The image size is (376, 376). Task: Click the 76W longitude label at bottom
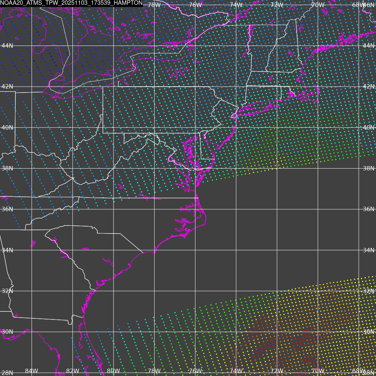(195, 371)
